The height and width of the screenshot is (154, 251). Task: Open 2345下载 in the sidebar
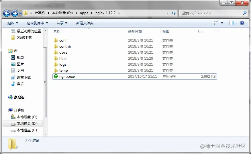pos(24,38)
